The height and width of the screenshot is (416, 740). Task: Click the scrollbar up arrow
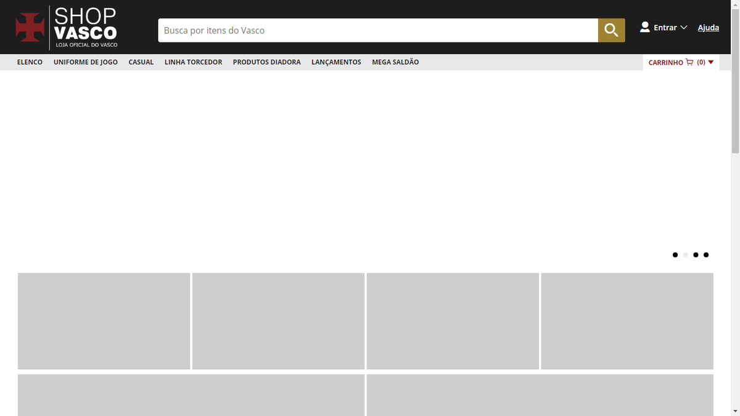pos(735,4)
